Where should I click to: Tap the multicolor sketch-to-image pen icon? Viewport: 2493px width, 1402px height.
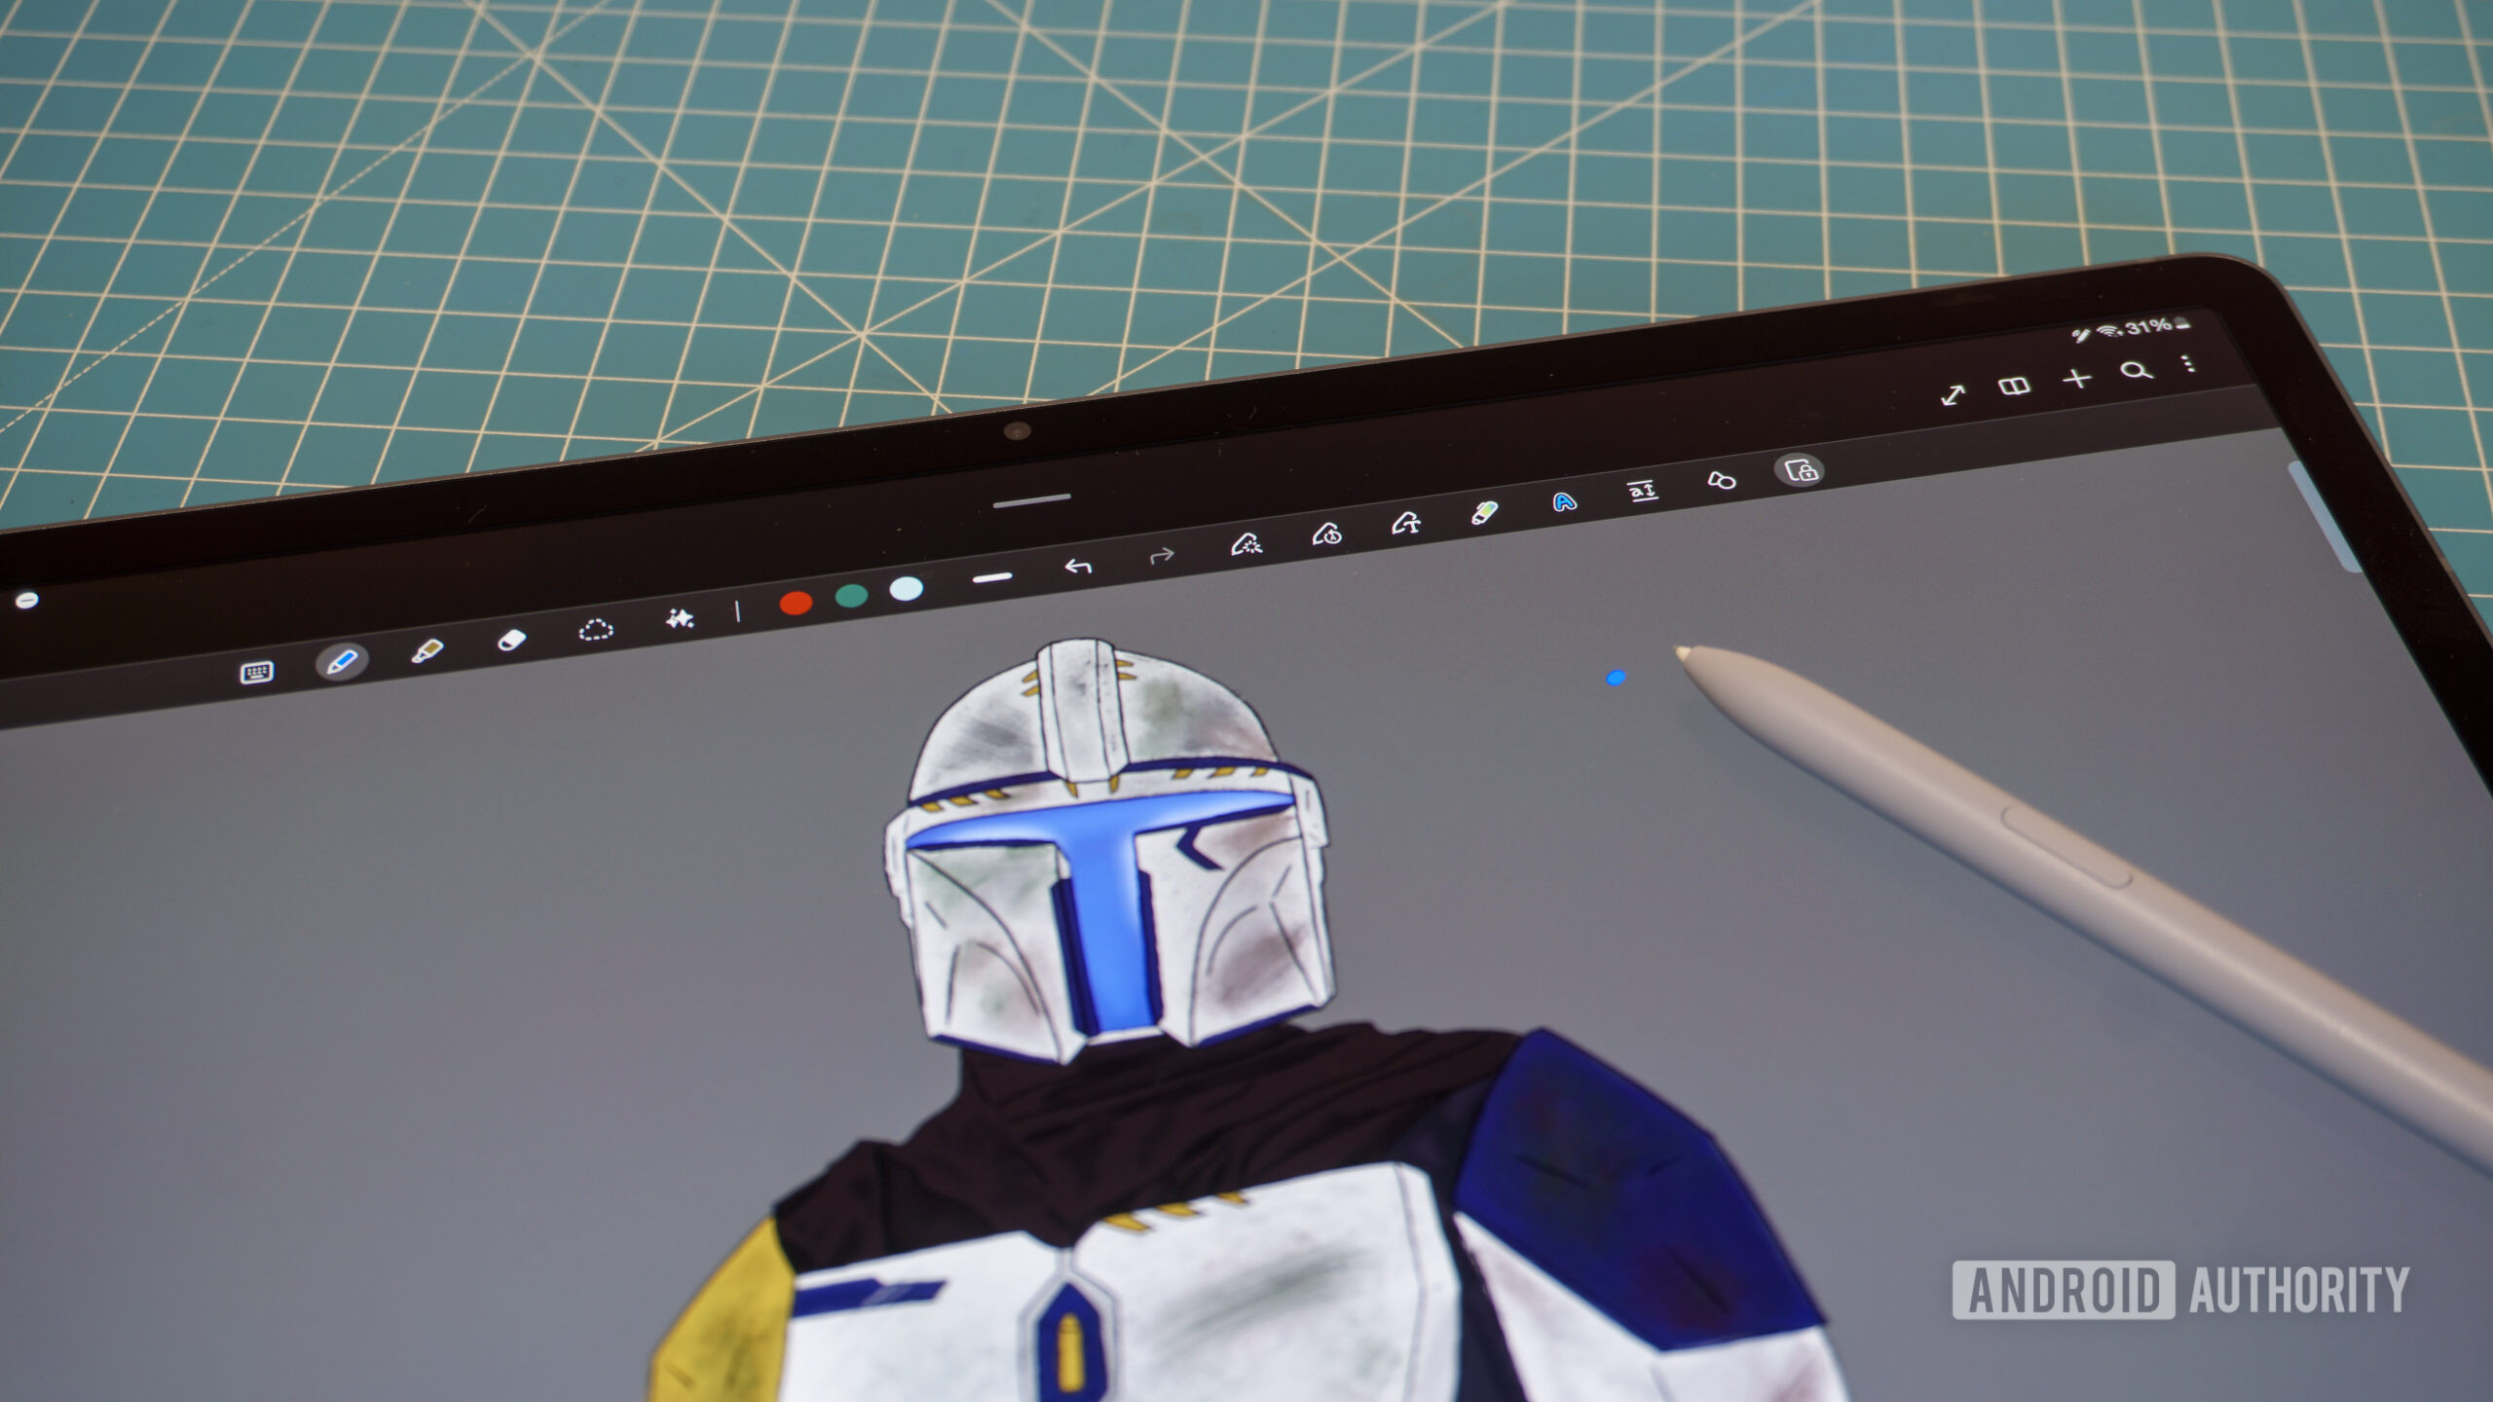(1484, 512)
